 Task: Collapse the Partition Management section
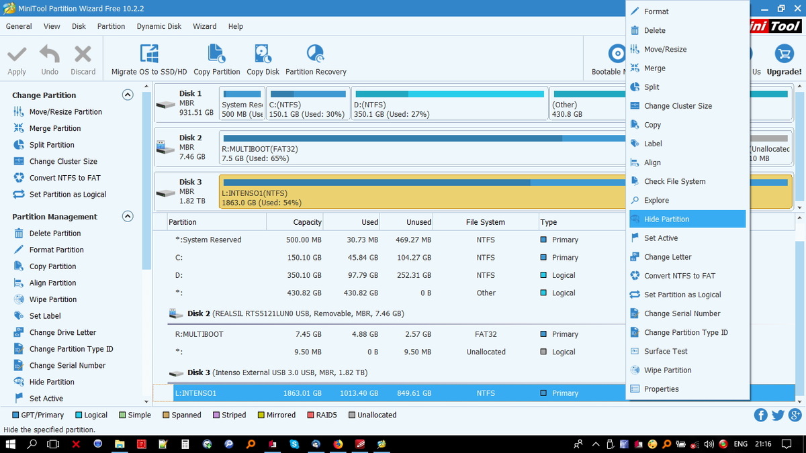128,217
